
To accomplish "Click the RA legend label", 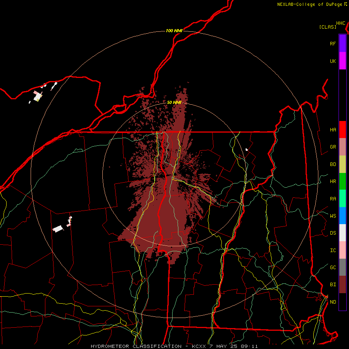I will [x=333, y=199].
